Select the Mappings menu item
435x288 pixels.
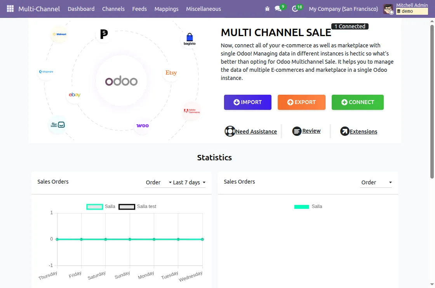pos(166,9)
